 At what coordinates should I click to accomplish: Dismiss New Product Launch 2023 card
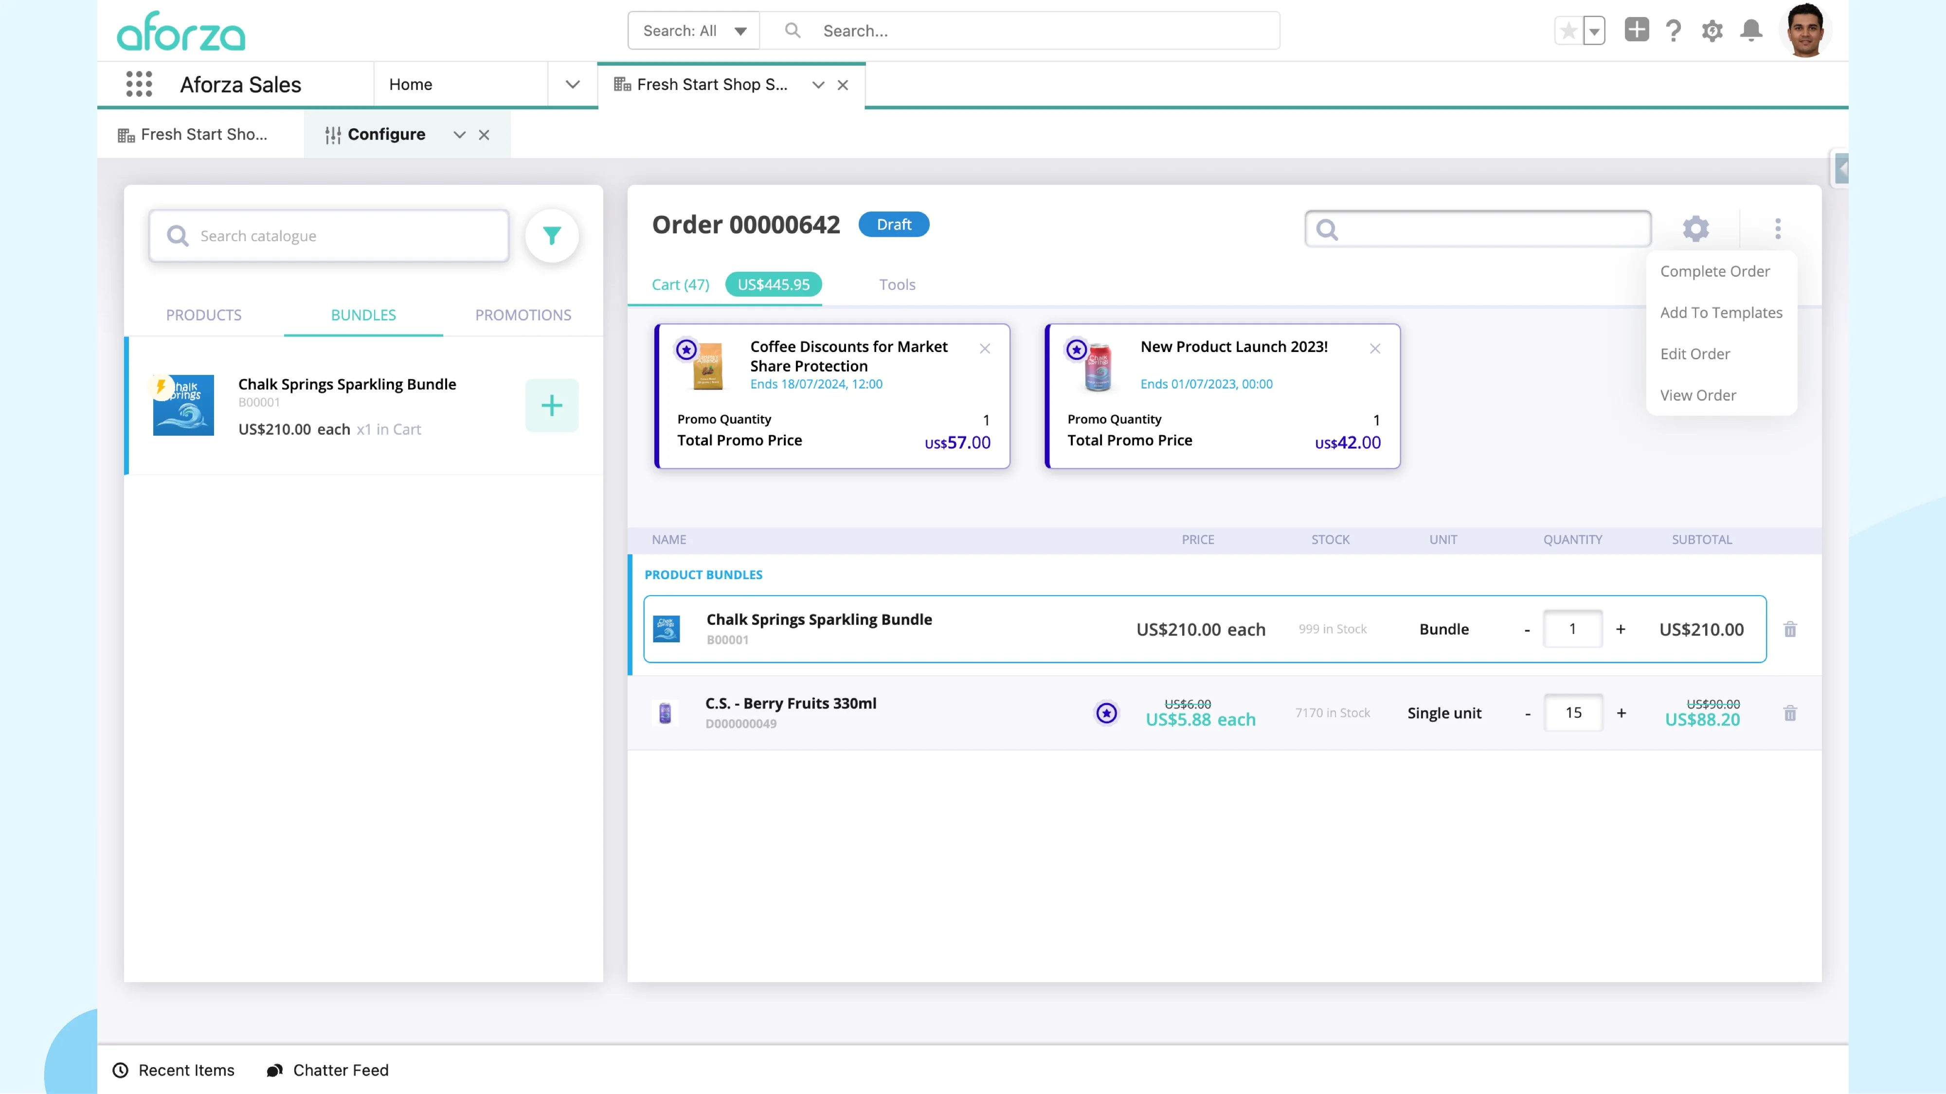pyautogui.click(x=1375, y=349)
